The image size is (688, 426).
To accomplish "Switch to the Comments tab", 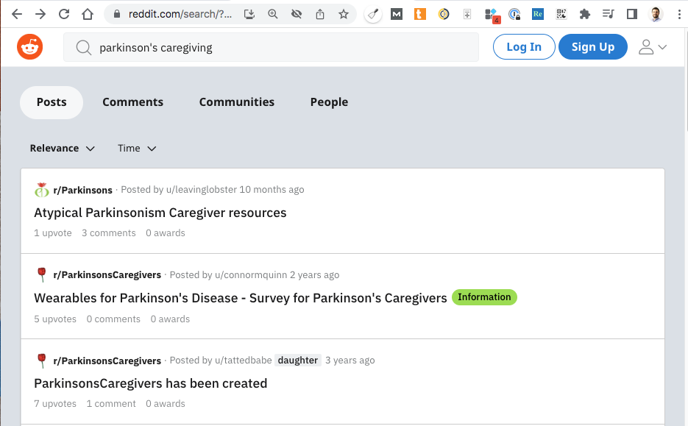I will point(132,102).
